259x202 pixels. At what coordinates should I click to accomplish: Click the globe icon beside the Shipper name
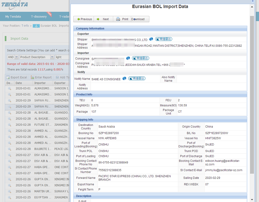(151, 39)
